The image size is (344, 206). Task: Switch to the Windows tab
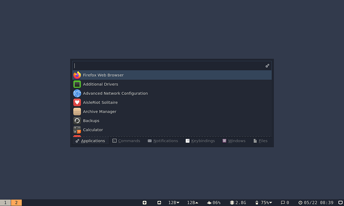pos(234,141)
